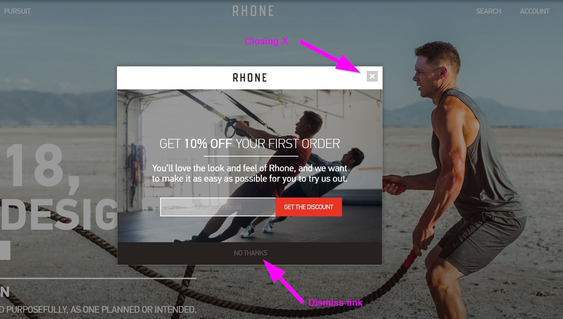Dismiss the offer via NO THANKS
The image size is (563, 319).
(x=251, y=253)
